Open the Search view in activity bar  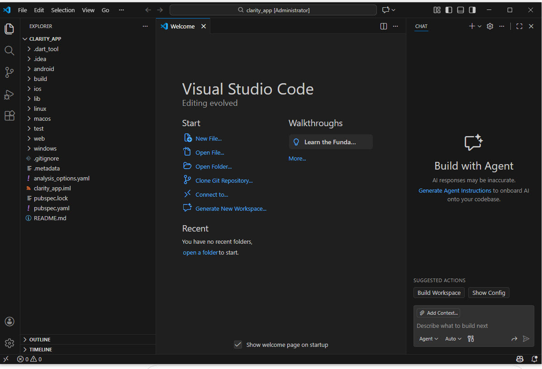pos(10,50)
